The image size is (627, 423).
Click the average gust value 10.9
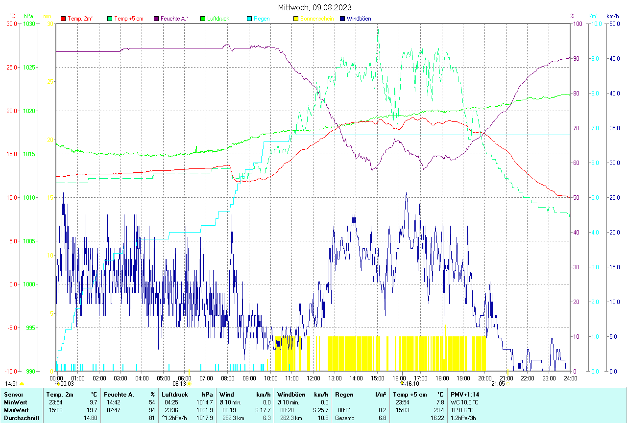pos(323,418)
